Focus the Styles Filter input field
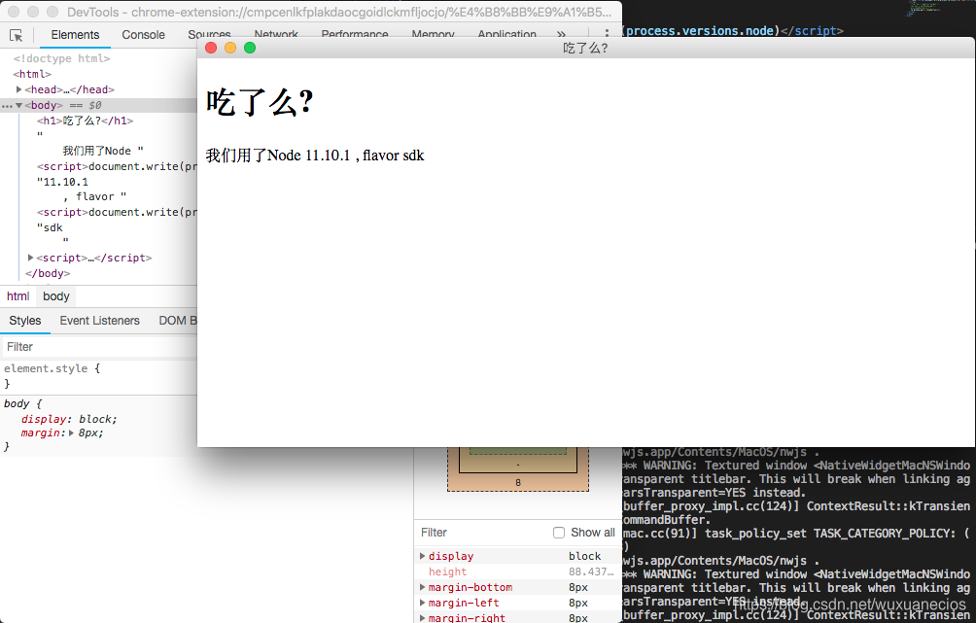 99,347
